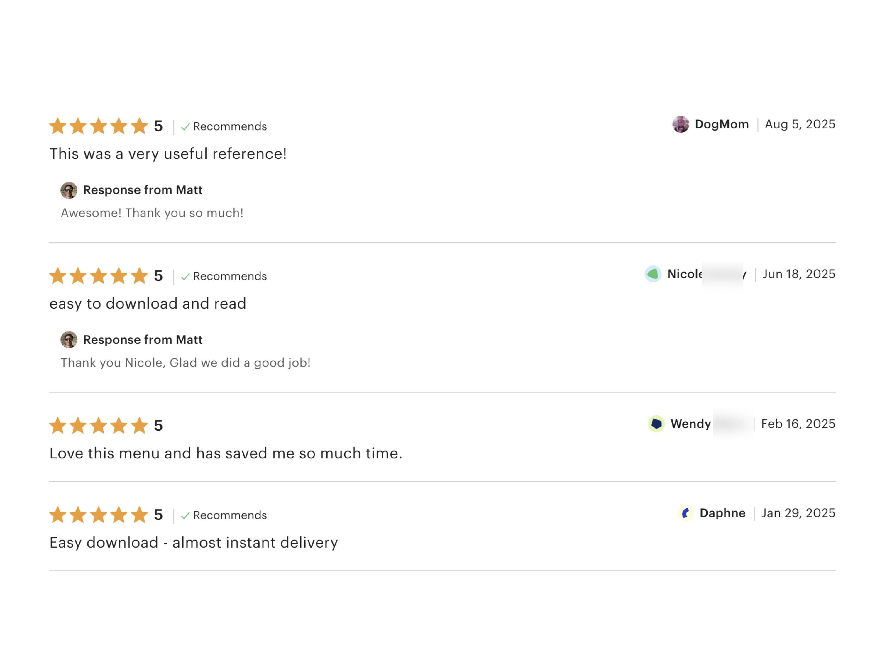Open Nicole's reviewer profile name
Image resolution: width=880 pixels, height=660 pixels.
click(685, 274)
